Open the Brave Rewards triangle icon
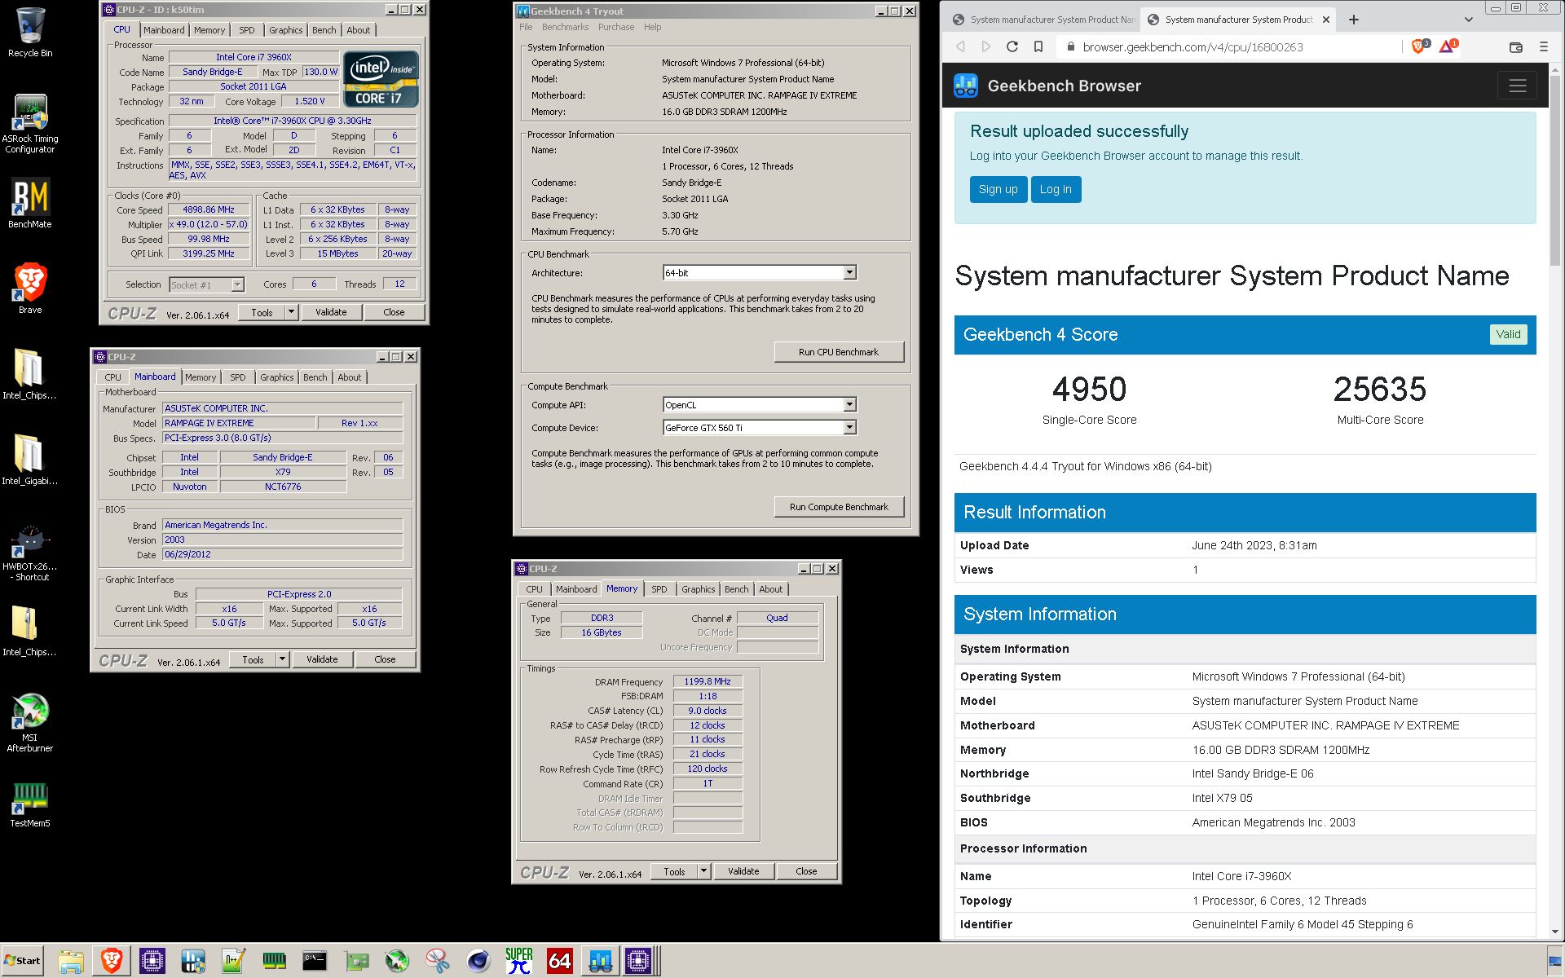 click(x=1448, y=46)
